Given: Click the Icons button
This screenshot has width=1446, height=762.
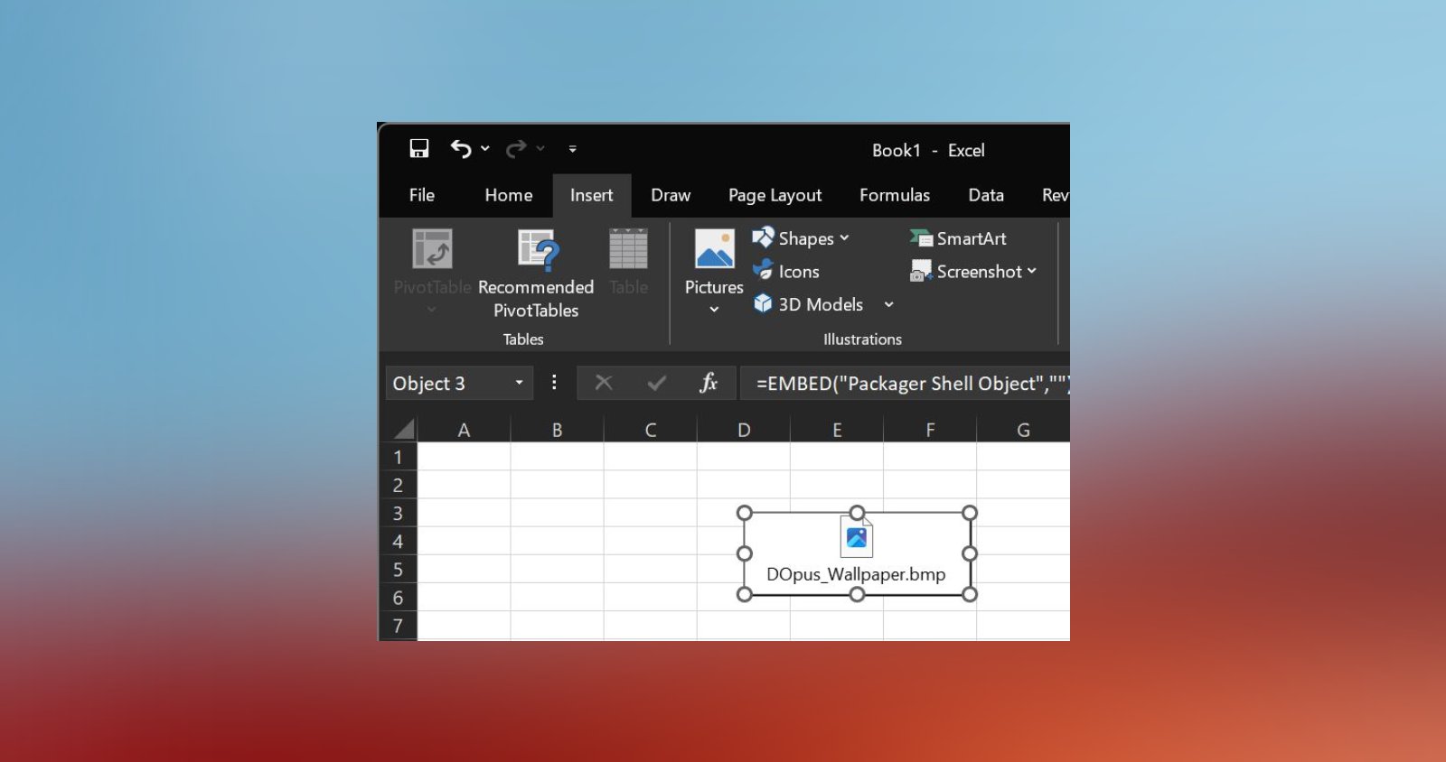Looking at the screenshot, I should [x=786, y=271].
